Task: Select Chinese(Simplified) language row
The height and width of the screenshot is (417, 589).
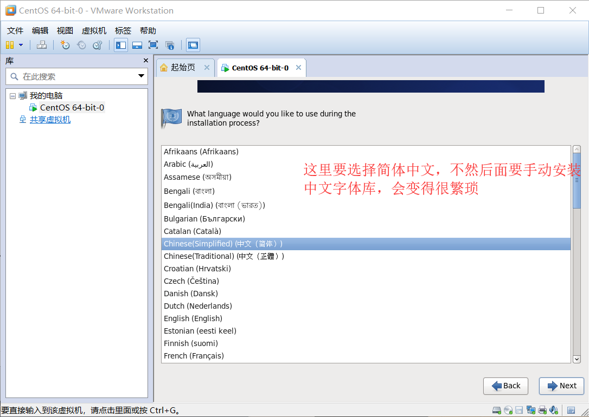Action: 366,244
